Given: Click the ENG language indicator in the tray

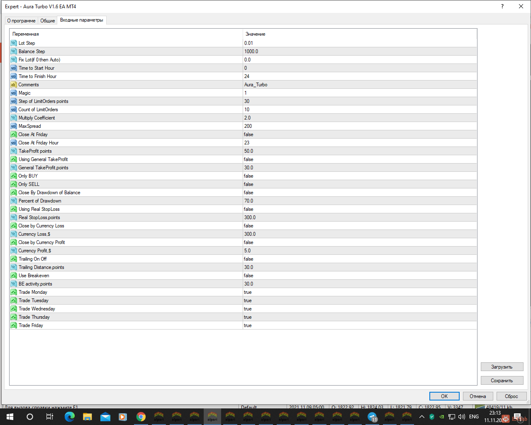Looking at the screenshot, I should click(x=474, y=417).
